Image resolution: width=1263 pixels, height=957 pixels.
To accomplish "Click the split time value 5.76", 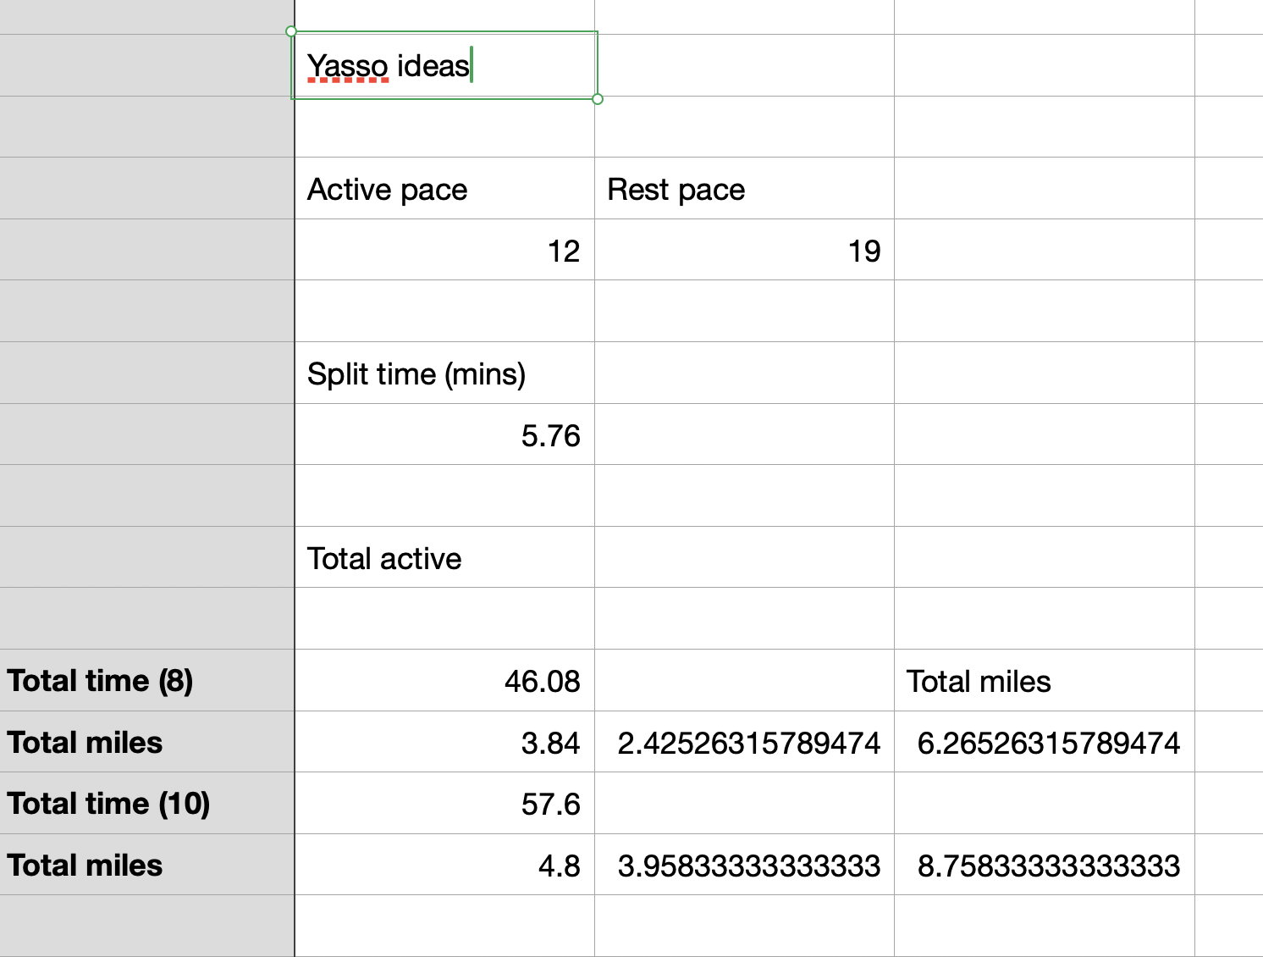I will (444, 435).
